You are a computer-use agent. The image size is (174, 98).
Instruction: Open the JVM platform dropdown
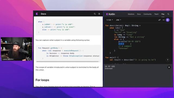(x=119, y=20)
